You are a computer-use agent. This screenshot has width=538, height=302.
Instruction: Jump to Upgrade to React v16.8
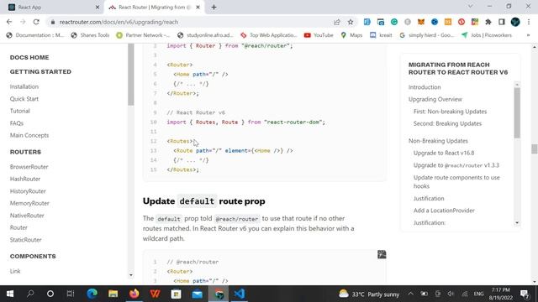click(x=444, y=153)
